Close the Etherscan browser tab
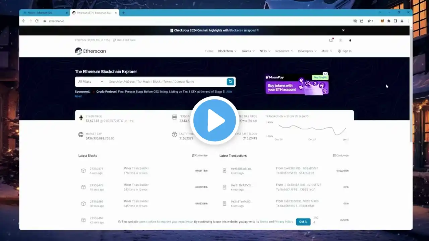 click(117, 13)
